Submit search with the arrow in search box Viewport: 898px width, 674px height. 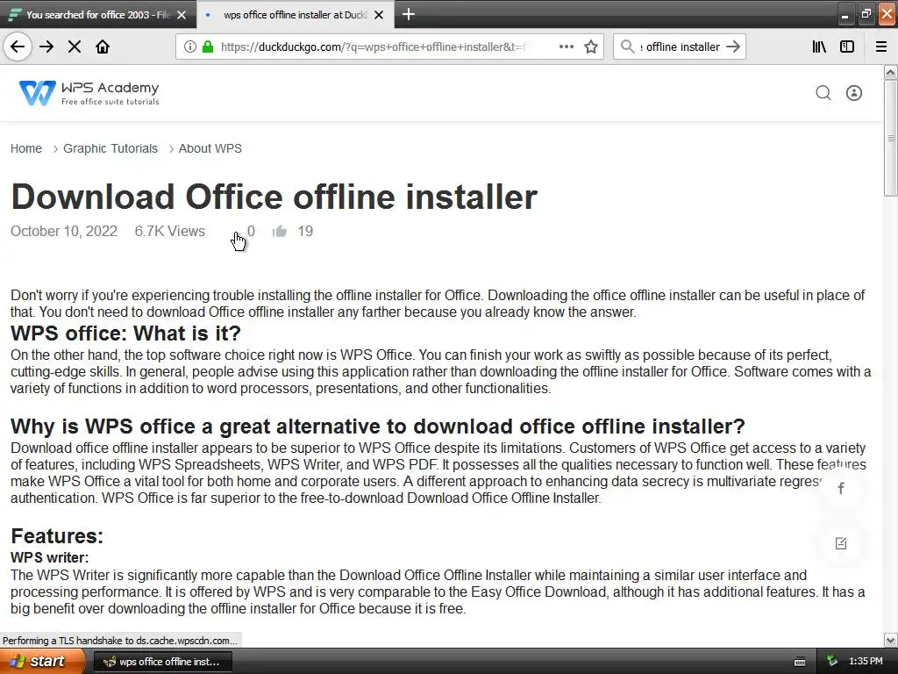[733, 47]
